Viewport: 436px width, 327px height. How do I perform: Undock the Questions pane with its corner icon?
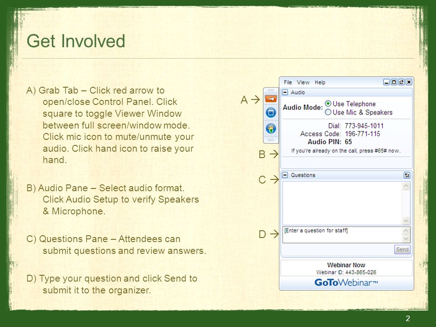(406, 175)
